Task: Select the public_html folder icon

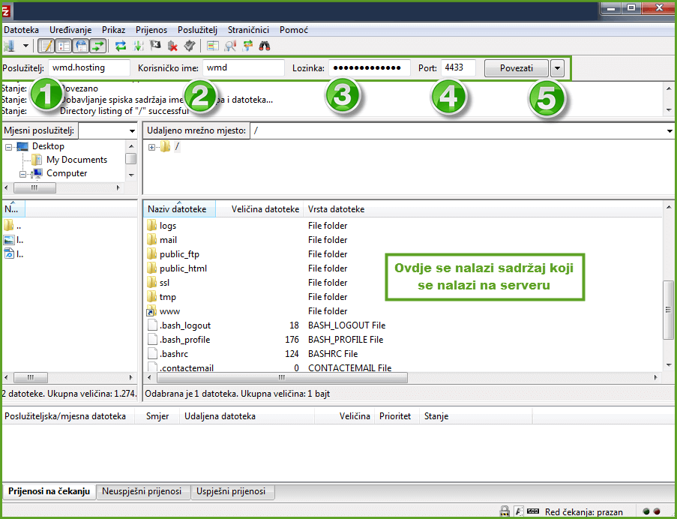Action: pos(151,268)
